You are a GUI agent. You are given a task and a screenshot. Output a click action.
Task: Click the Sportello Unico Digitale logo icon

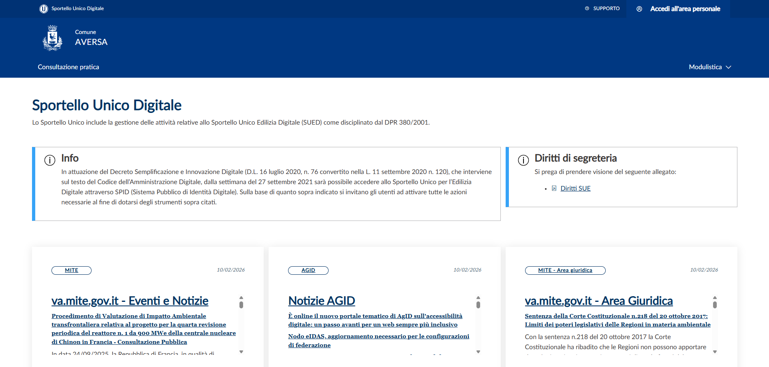point(44,8)
